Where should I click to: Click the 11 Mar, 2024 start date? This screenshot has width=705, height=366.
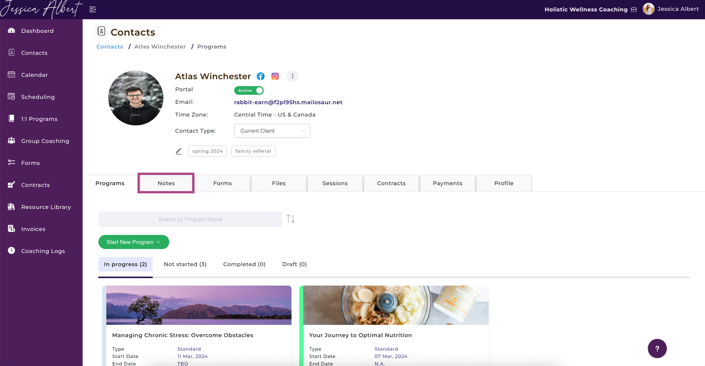click(x=192, y=356)
